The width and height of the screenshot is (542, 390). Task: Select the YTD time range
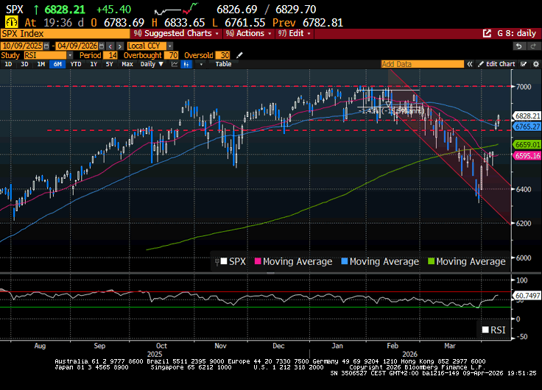pyautogui.click(x=76, y=64)
